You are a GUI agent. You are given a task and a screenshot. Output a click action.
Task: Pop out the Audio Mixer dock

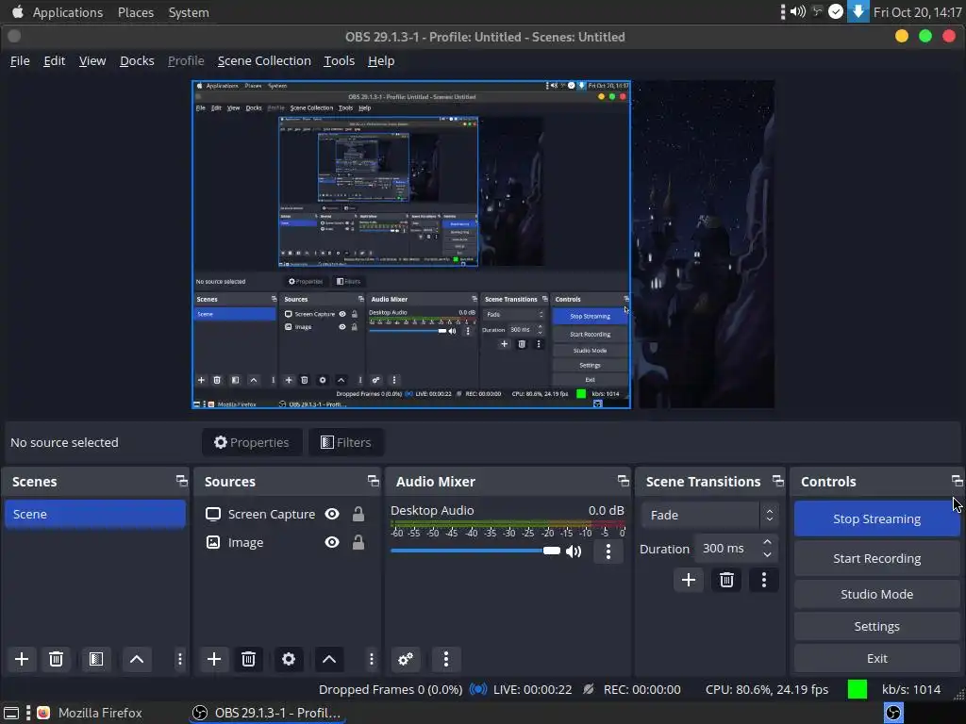624,481
